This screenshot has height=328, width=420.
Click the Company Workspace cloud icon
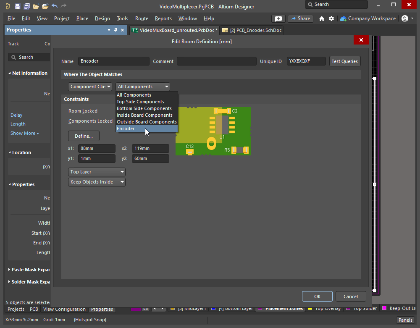(343, 18)
